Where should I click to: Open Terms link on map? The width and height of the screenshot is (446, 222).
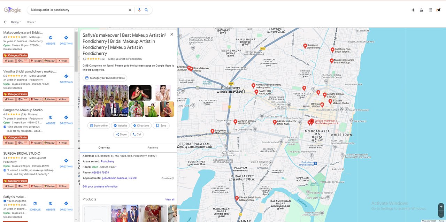pyautogui.click(x=441, y=221)
